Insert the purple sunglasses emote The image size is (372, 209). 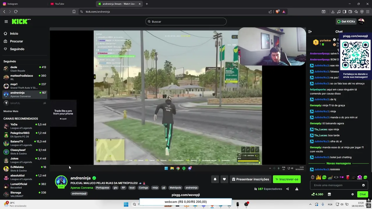342,177
